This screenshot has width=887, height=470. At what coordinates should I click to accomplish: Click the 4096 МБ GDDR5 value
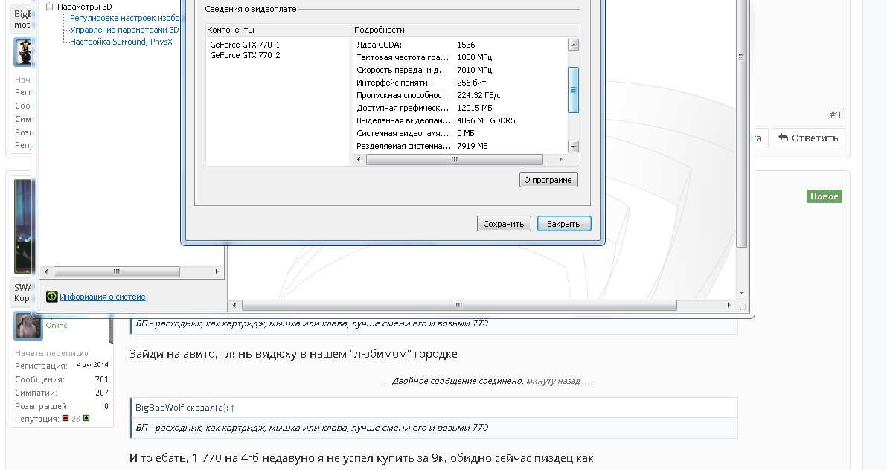tap(486, 120)
